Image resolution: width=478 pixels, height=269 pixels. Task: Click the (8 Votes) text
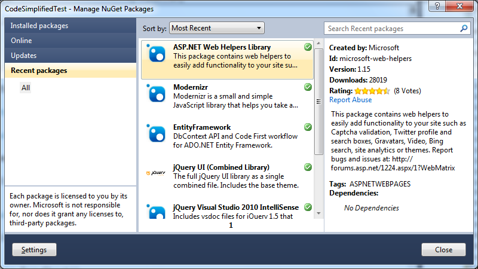click(407, 91)
